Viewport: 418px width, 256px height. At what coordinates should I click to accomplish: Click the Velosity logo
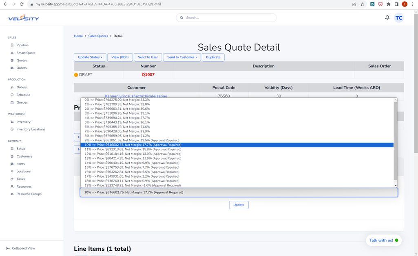click(x=24, y=18)
